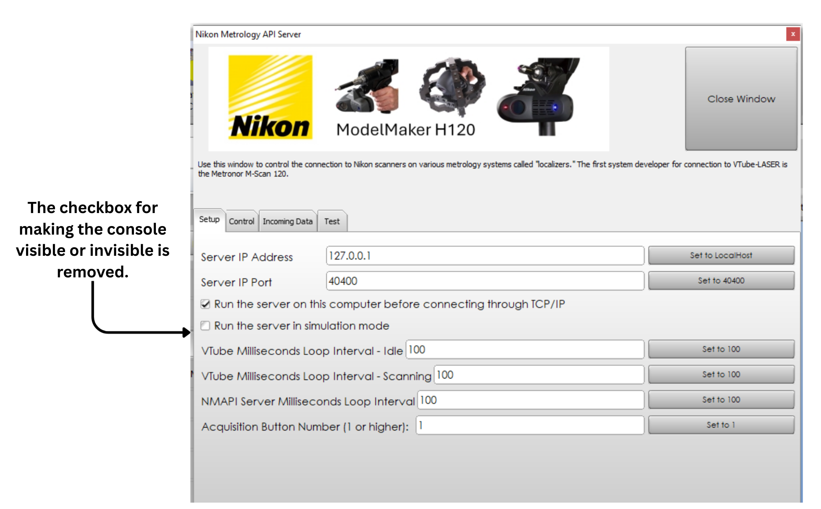Click Set to 100 for Idle interval
Image resolution: width=821 pixels, height=509 pixels.
click(x=721, y=349)
